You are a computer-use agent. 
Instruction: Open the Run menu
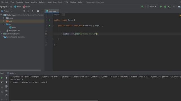(x=55, y=2)
